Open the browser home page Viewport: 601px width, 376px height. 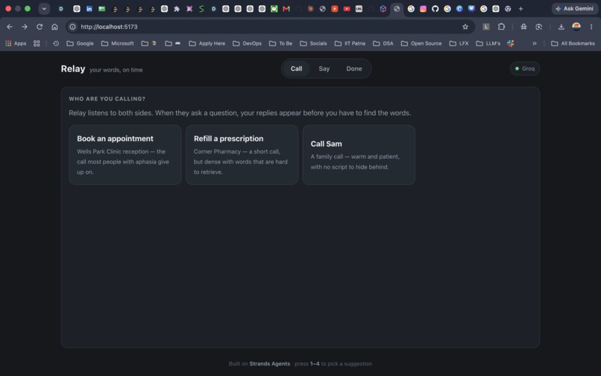(x=54, y=27)
